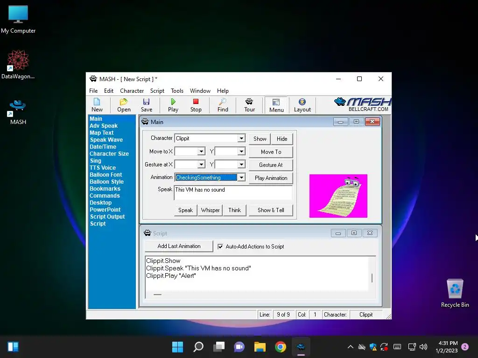Expand the Move to Y dropdown

(x=241, y=151)
